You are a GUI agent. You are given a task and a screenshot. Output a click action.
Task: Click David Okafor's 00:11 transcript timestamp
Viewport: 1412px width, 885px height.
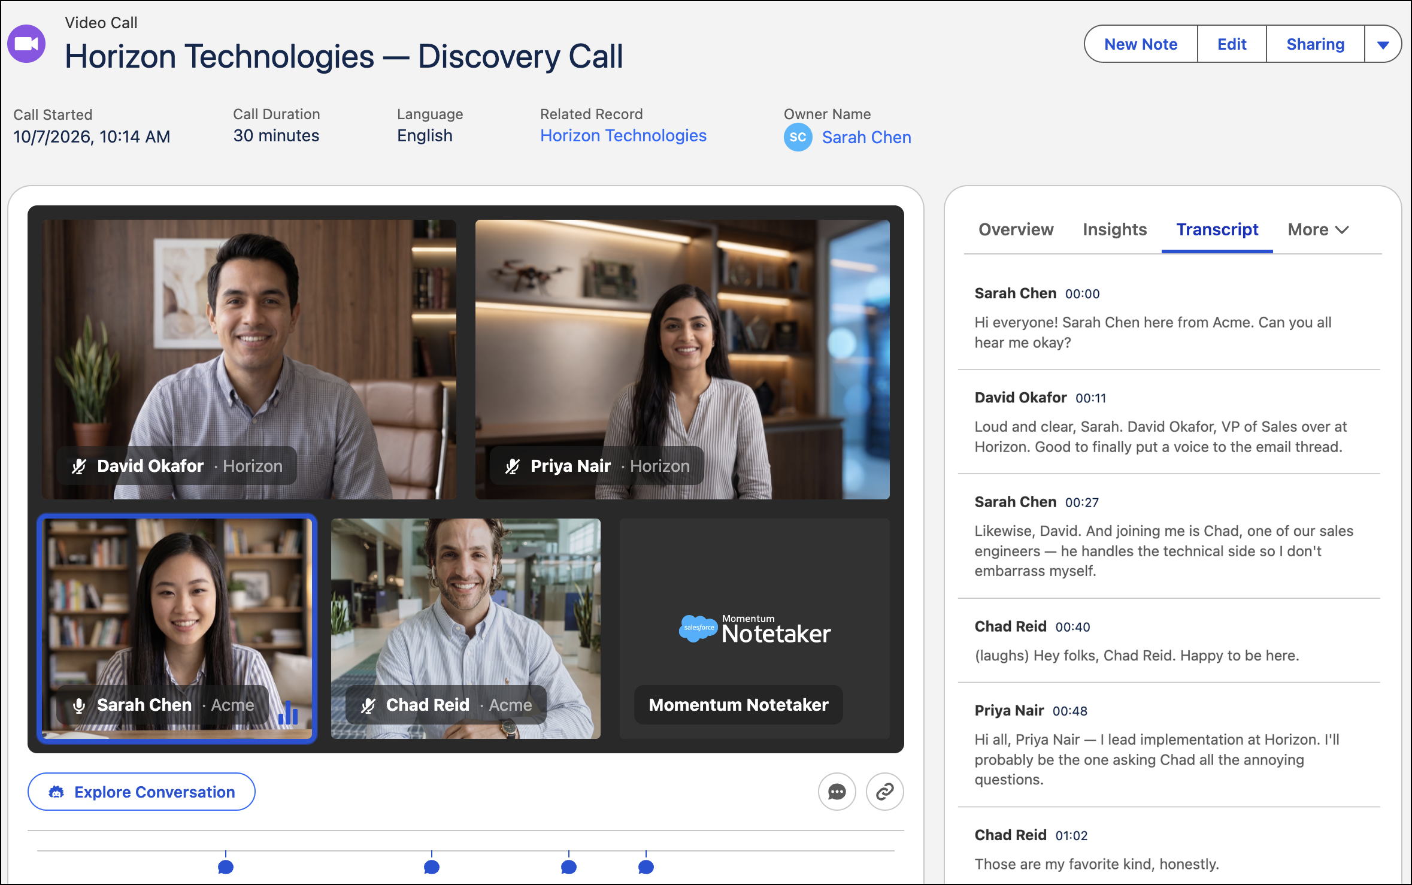(x=1090, y=398)
